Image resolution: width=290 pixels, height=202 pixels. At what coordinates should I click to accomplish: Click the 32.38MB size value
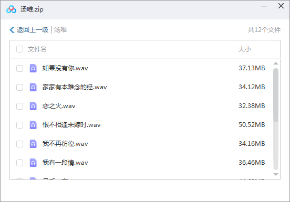pyautogui.click(x=252, y=106)
